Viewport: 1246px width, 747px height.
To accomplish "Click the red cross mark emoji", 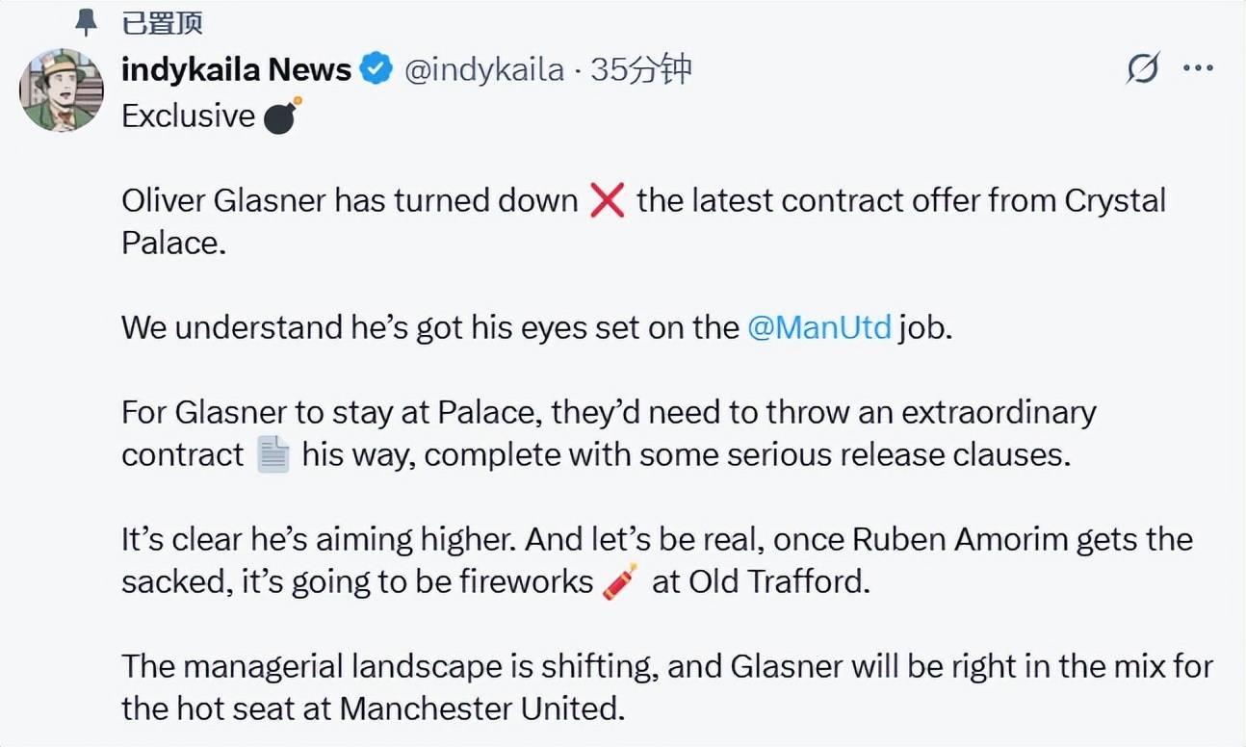I will (607, 201).
